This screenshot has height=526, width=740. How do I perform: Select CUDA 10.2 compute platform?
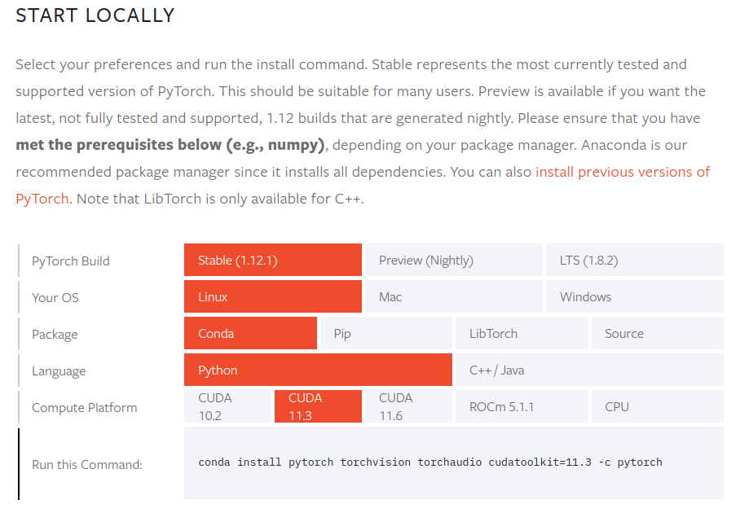[227, 406]
